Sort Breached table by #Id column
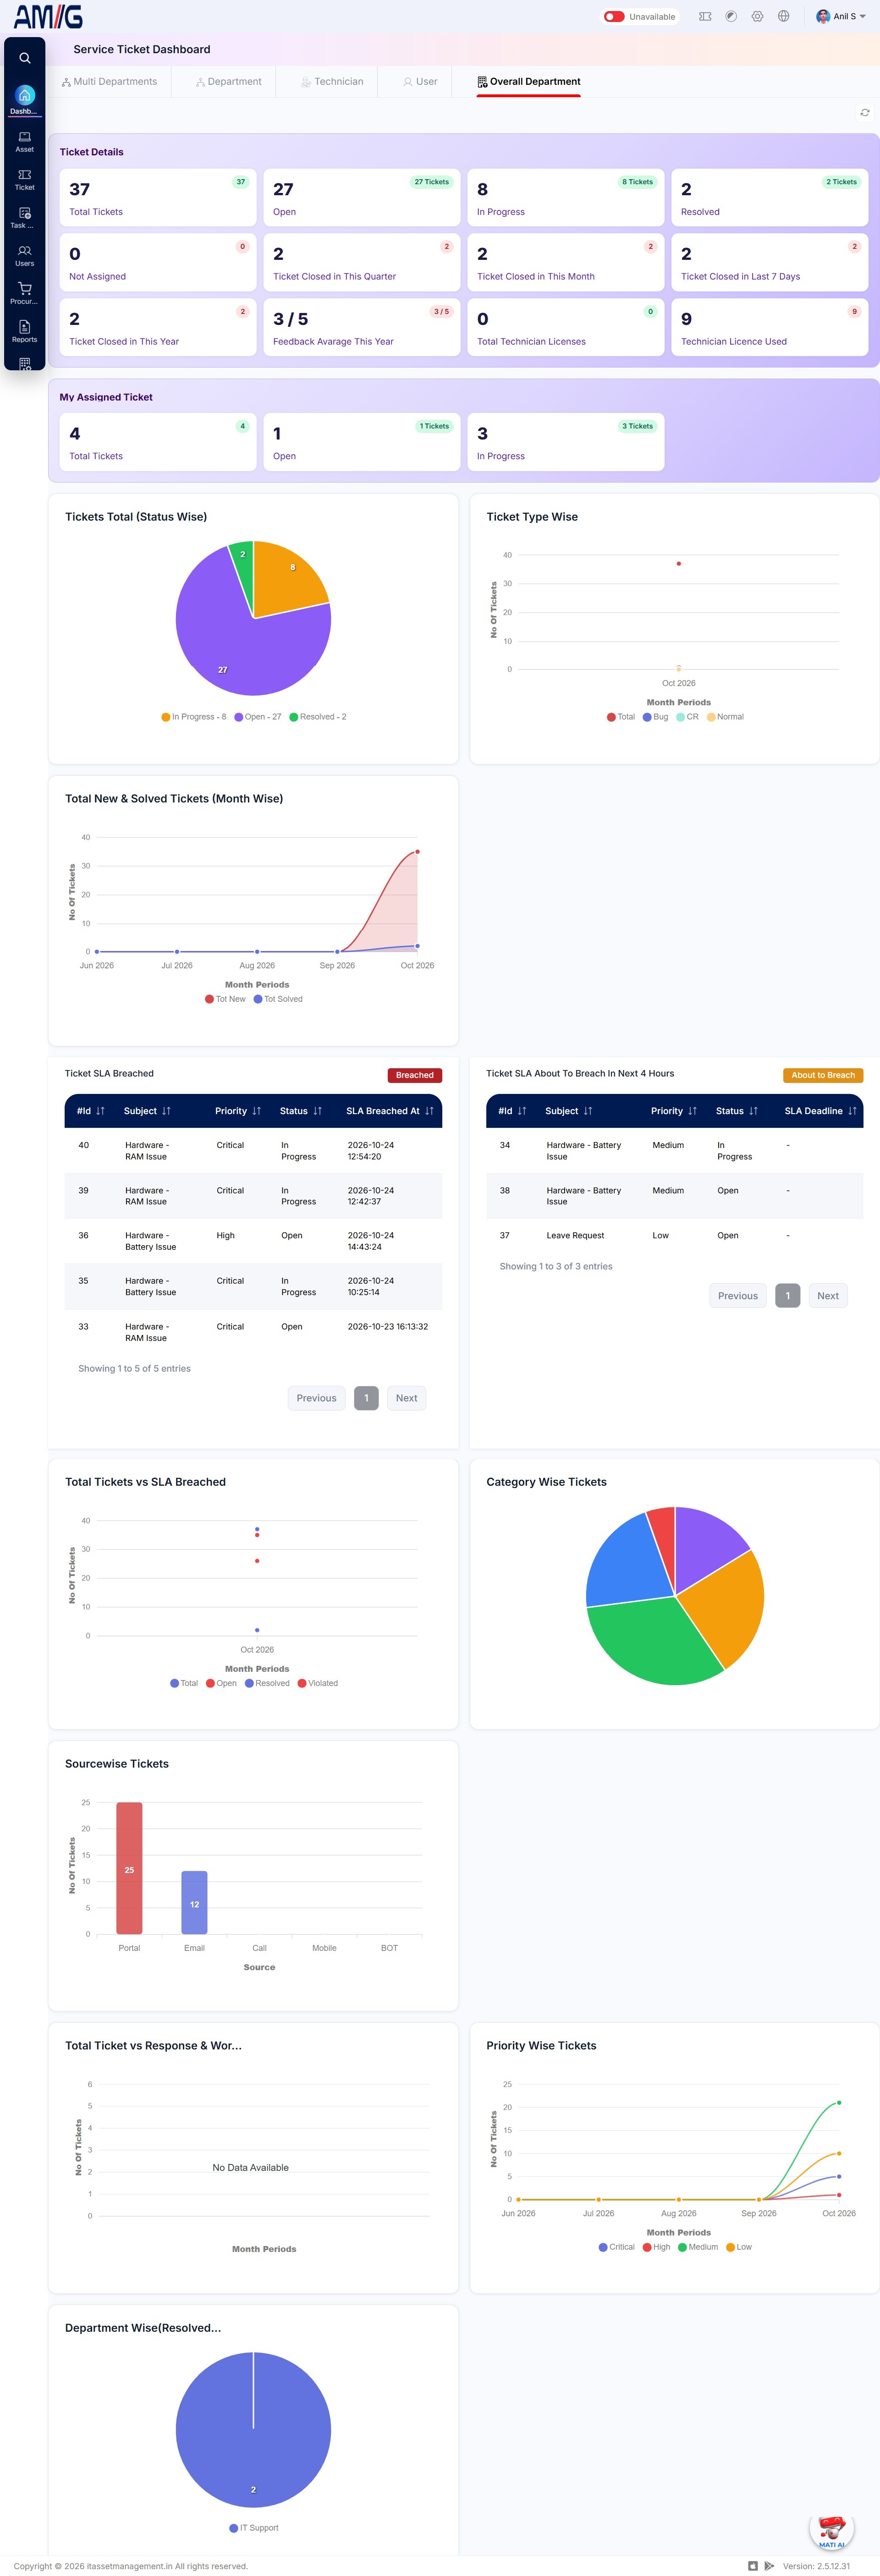The width and height of the screenshot is (880, 2576). pyautogui.click(x=91, y=1111)
